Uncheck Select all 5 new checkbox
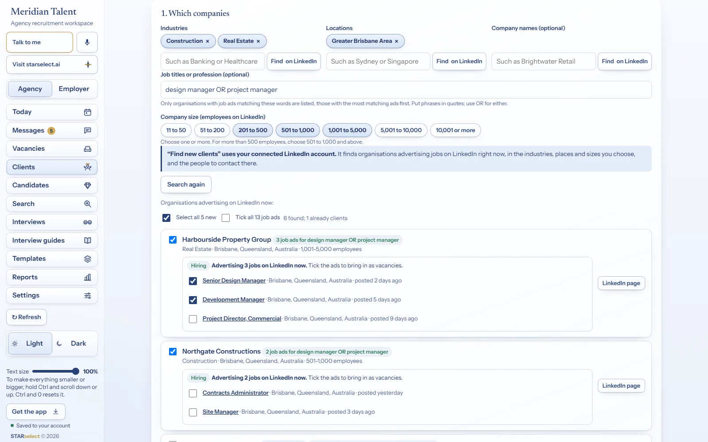Image resolution: width=708 pixels, height=442 pixels. 166,218
